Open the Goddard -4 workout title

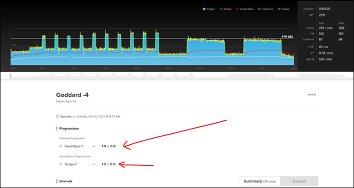coord(72,95)
